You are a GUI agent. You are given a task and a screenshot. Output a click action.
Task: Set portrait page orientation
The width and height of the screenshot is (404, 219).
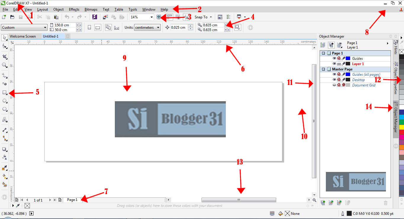pos(89,28)
